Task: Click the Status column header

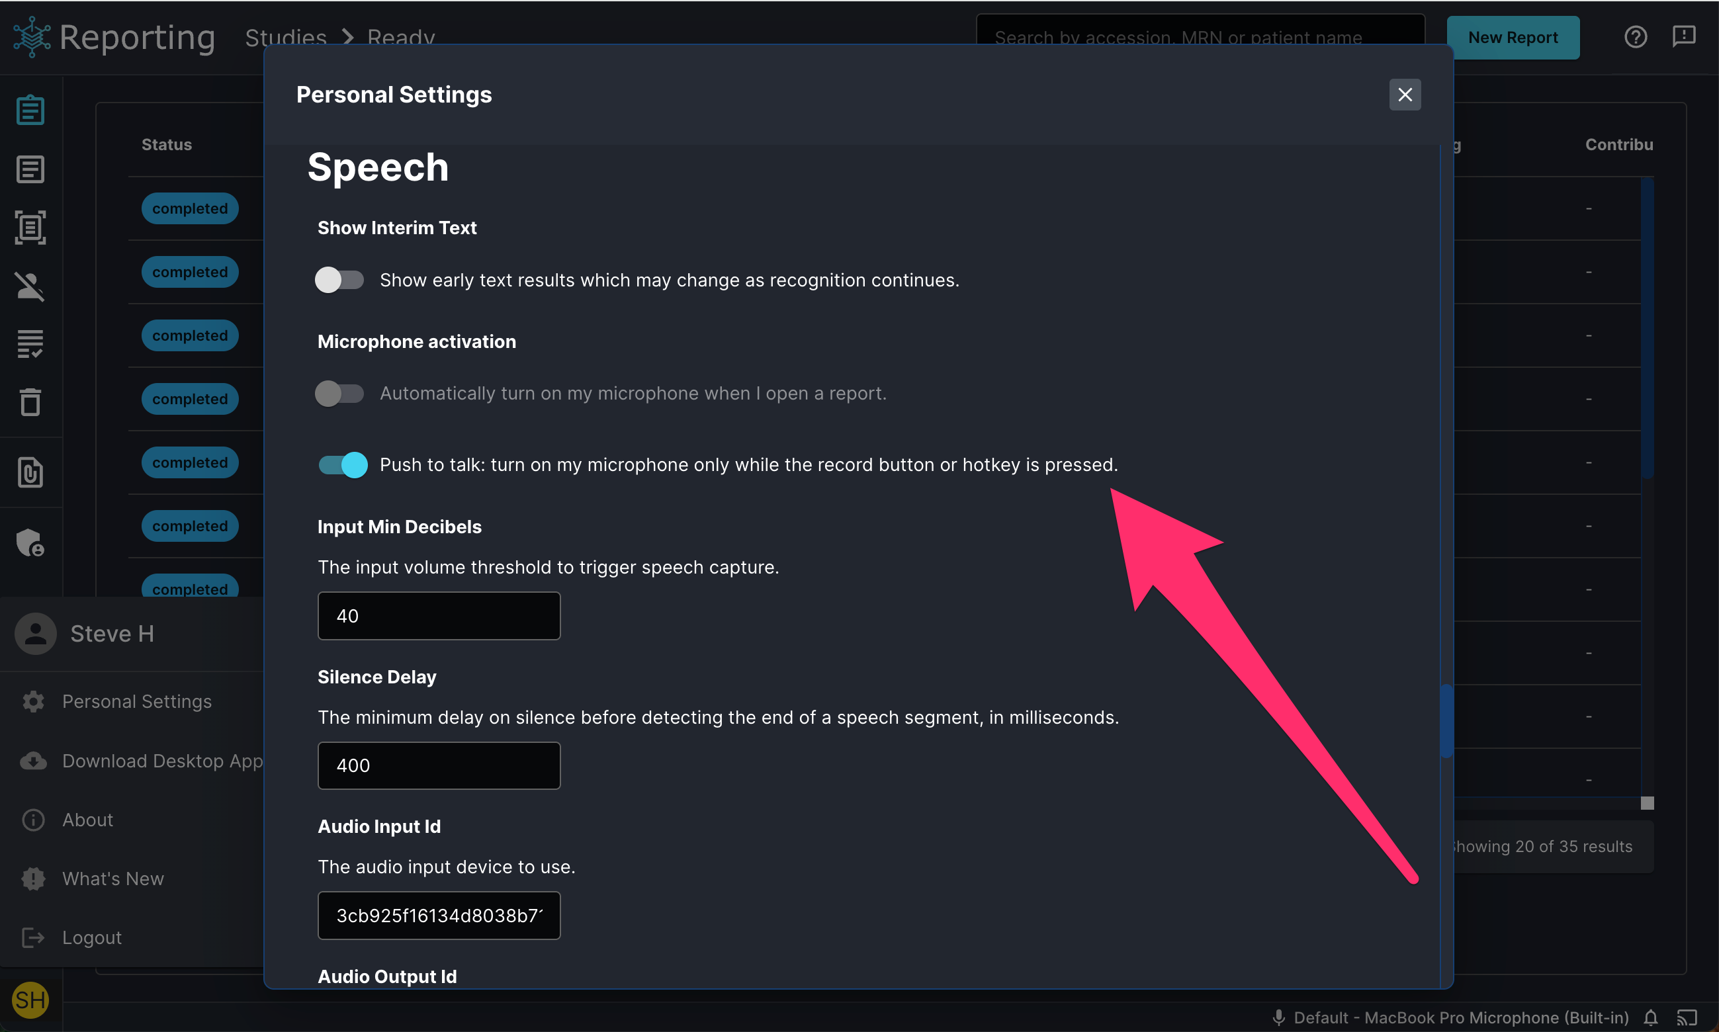Action: point(167,145)
